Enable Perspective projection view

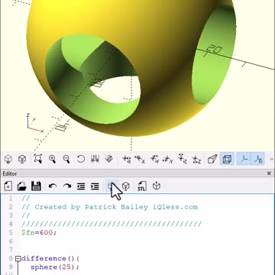coord(212,160)
